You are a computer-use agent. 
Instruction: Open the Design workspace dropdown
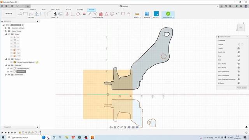(9, 14)
